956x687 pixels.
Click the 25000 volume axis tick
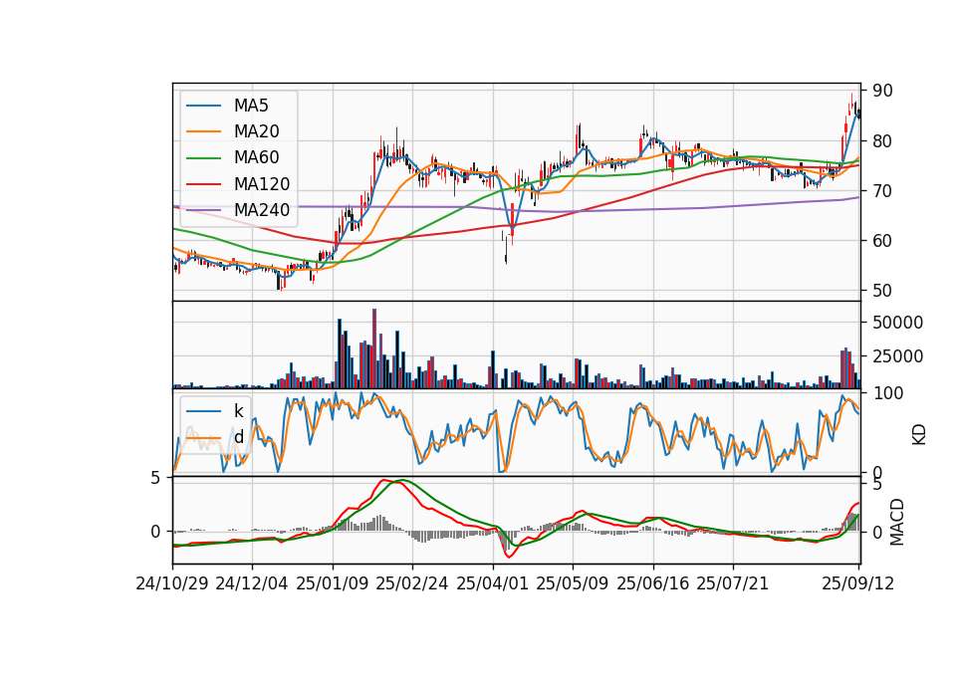897,356
